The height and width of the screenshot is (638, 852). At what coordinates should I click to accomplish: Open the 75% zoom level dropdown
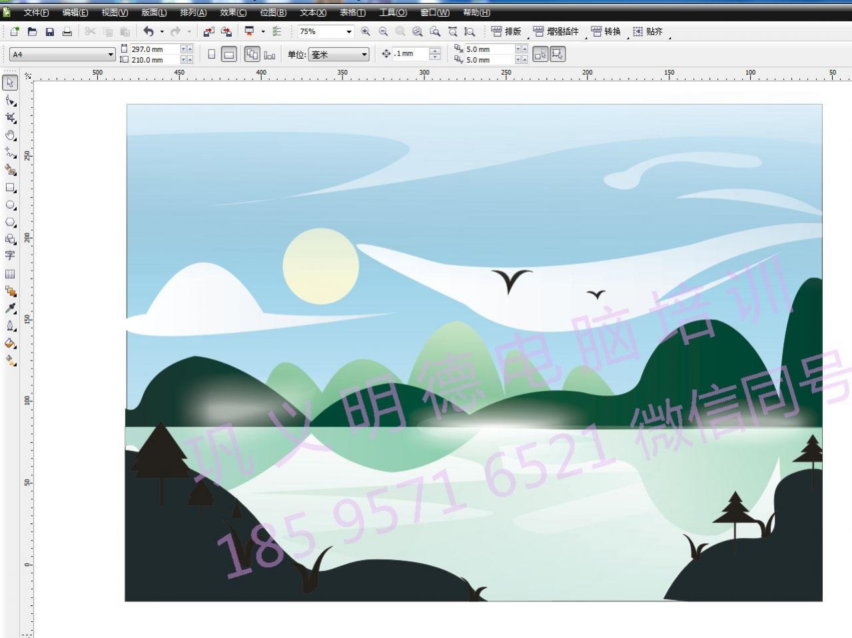[x=348, y=31]
